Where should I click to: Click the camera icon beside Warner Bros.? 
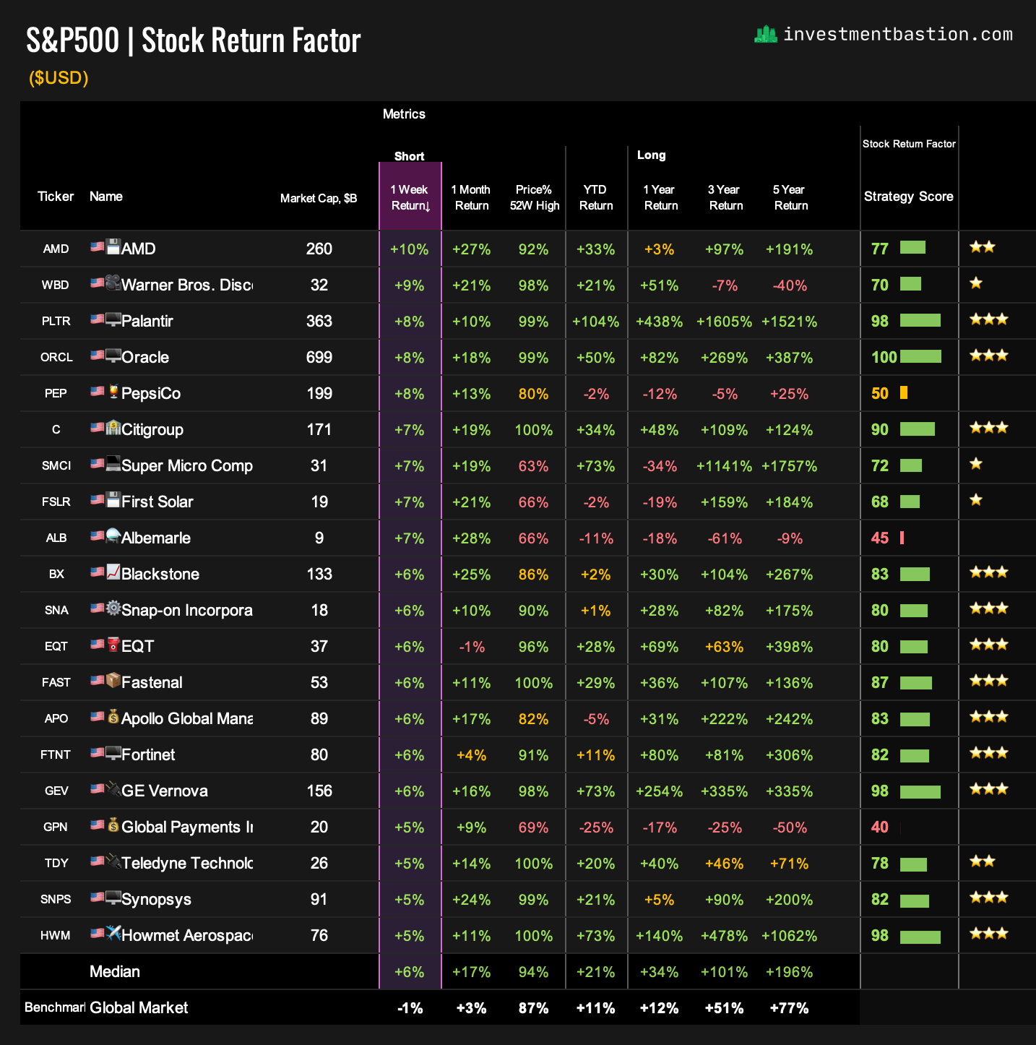point(113,283)
